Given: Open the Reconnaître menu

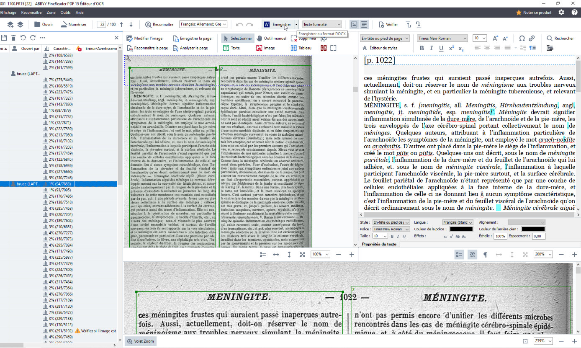Looking at the screenshot, I should [31, 13].
